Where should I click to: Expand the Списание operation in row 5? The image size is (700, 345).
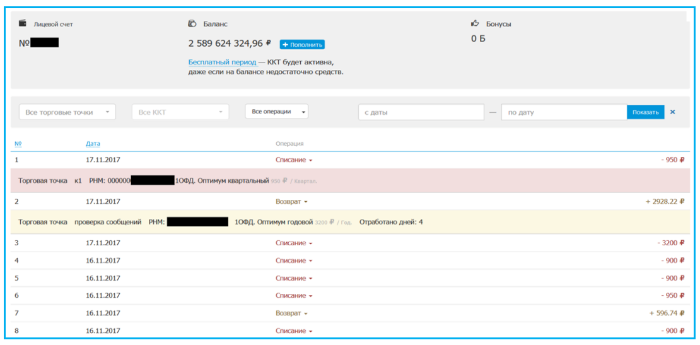coord(293,278)
